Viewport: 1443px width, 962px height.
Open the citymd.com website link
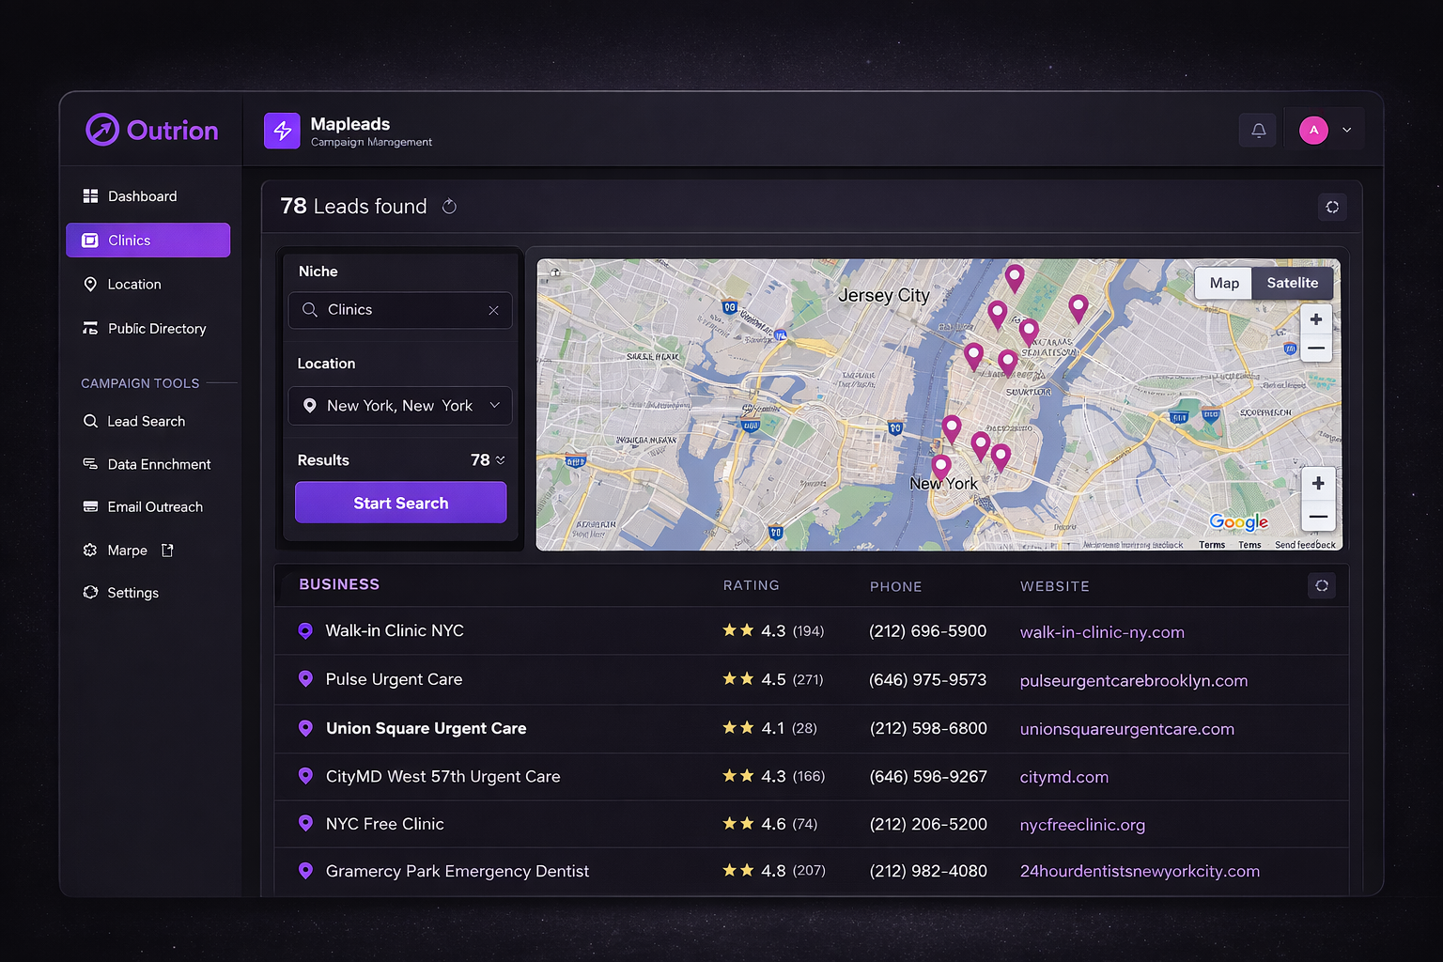[1063, 778]
